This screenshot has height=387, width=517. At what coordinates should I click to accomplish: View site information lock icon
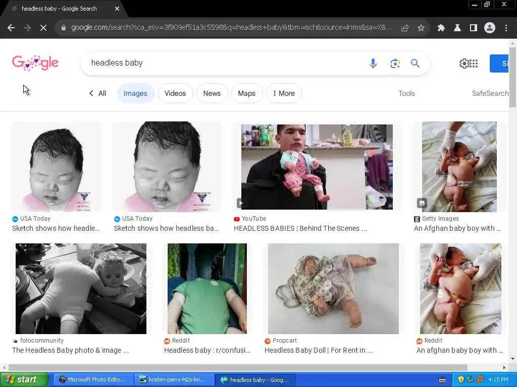64,28
